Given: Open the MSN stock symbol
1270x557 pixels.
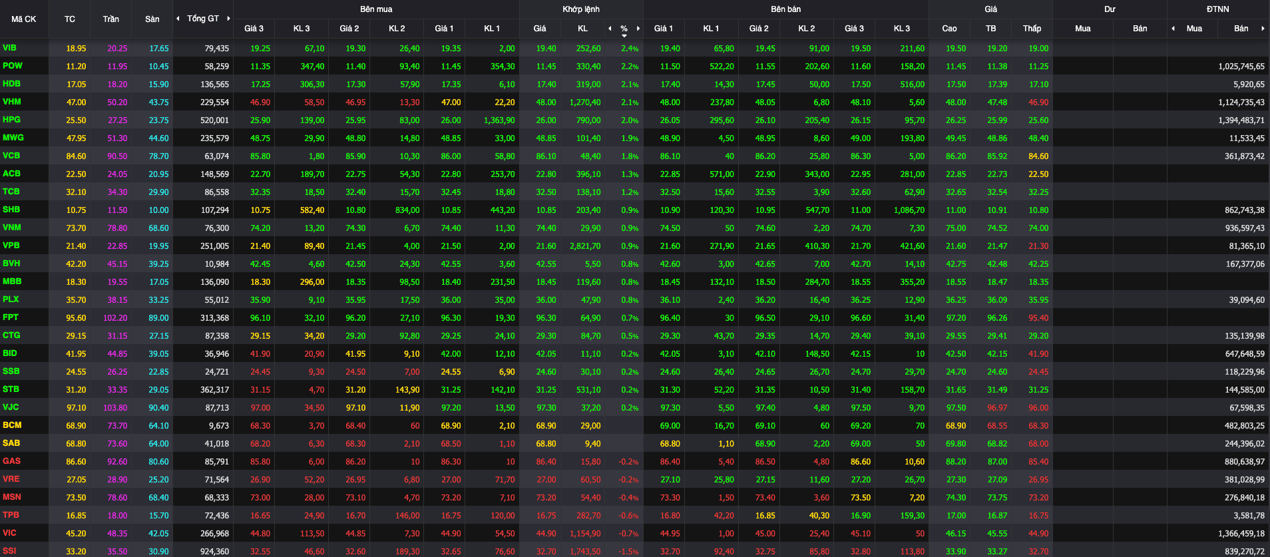Looking at the screenshot, I should pyautogui.click(x=12, y=497).
